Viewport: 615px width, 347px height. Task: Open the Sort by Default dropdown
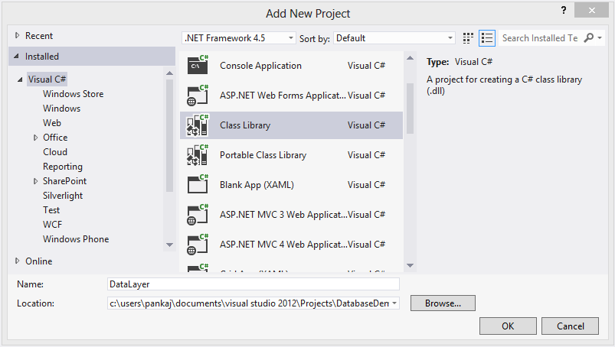[x=394, y=38]
